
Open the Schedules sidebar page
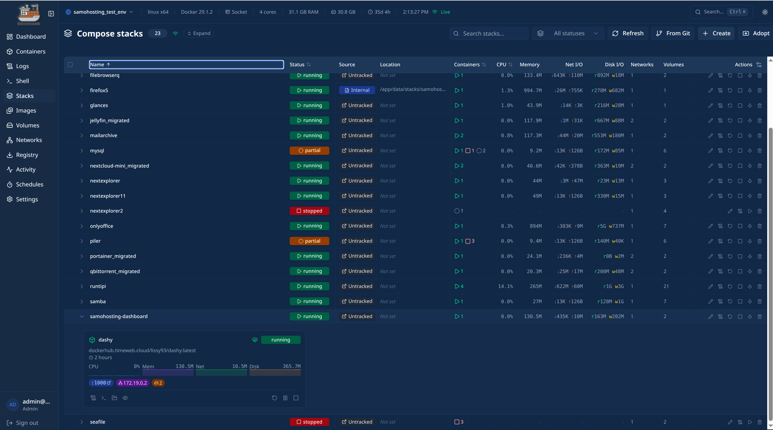(30, 184)
